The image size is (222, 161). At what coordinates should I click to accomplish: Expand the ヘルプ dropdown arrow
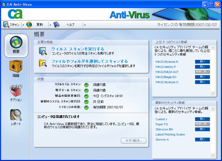85,25
